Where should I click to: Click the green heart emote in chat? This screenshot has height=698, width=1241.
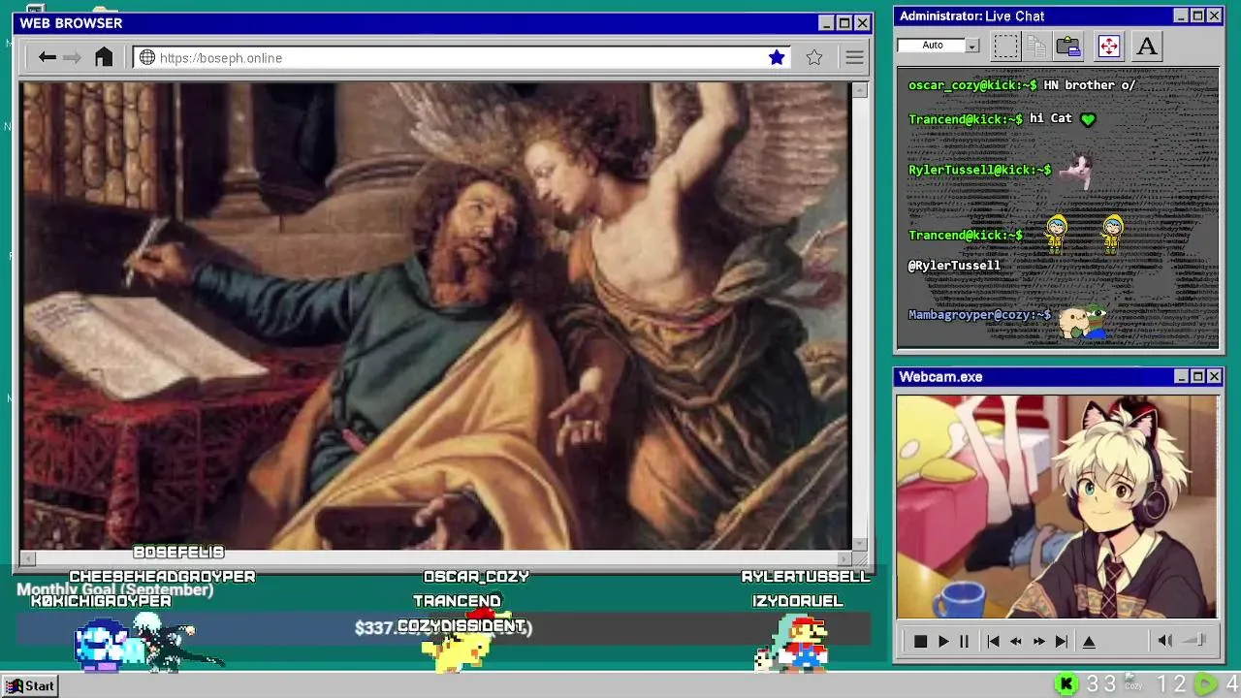click(1088, 119)
